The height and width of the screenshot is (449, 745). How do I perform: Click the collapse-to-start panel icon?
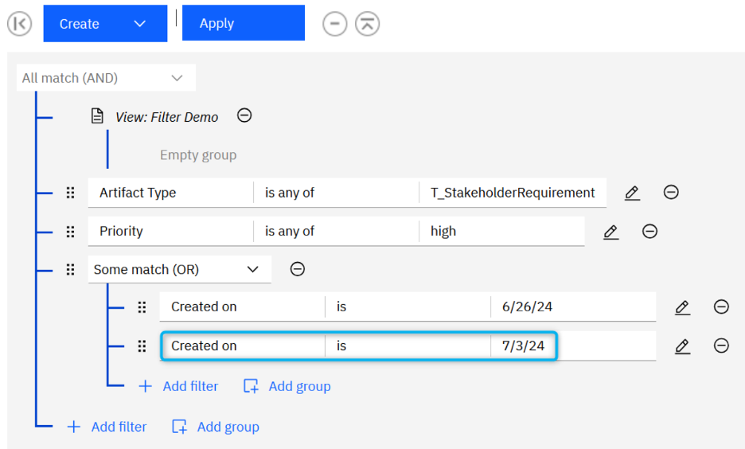(x=19, y=24)
